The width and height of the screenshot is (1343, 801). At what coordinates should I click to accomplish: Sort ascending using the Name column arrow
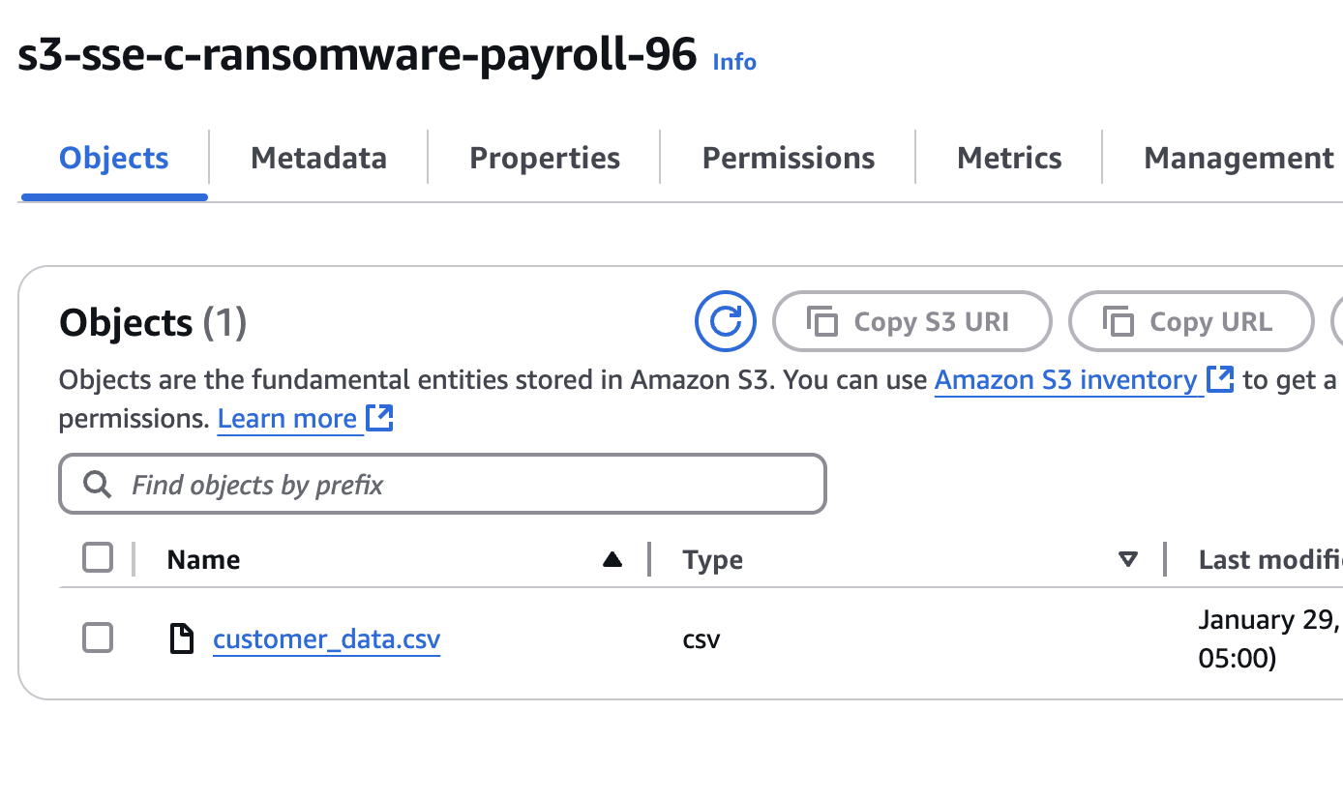click(x=612, y=559)
